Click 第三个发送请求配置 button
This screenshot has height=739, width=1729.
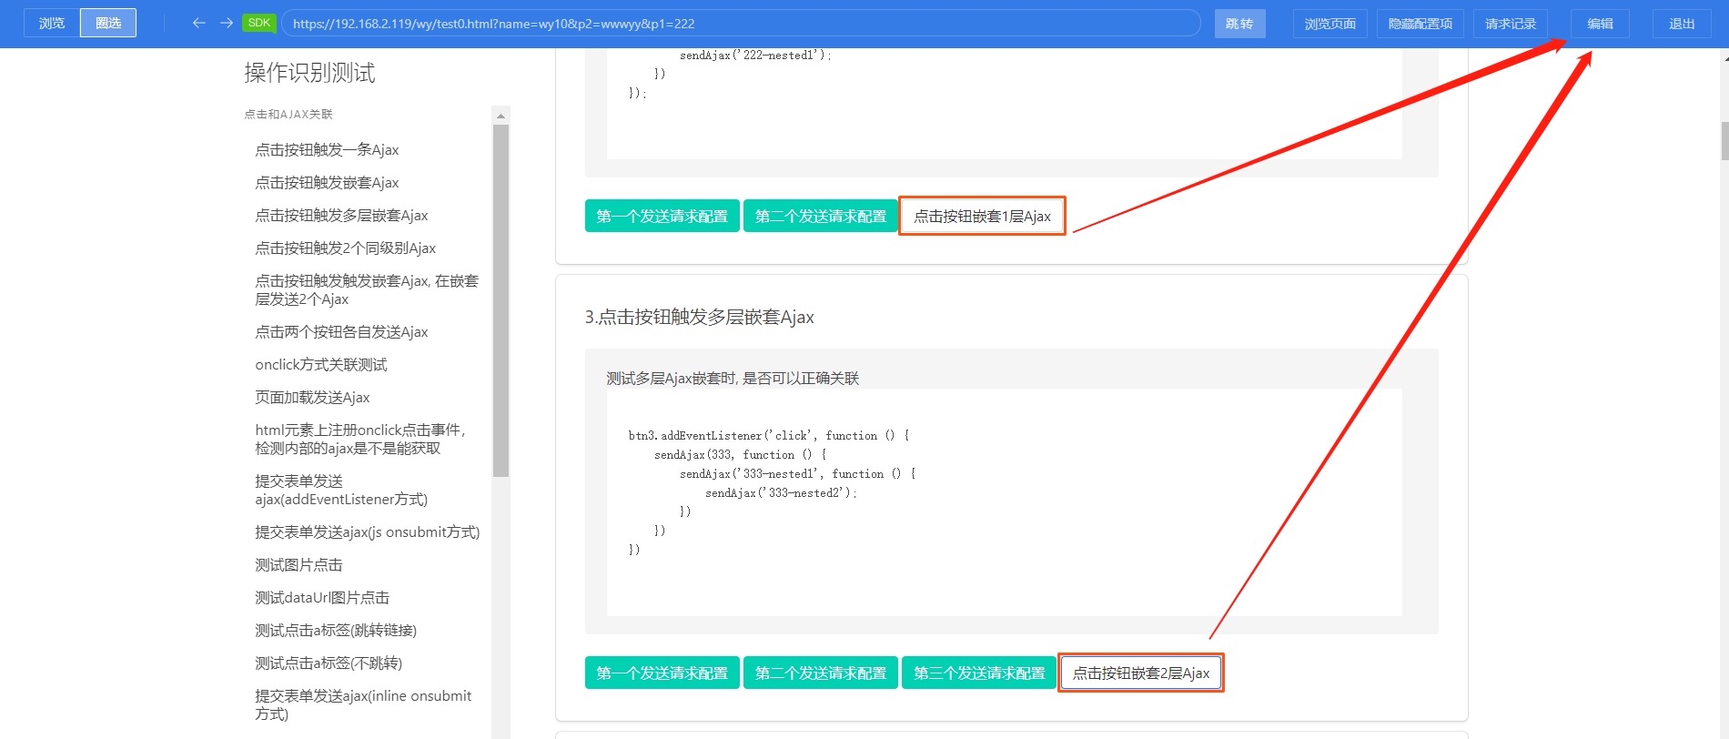click(x=979, y=673)
